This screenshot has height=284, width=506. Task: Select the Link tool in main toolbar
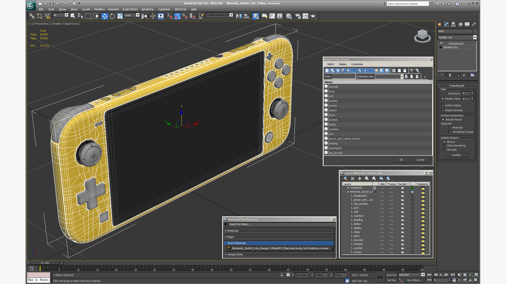click(32, 16)
